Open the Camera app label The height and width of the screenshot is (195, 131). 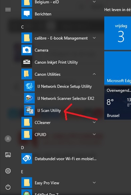[x=41, y=50]
